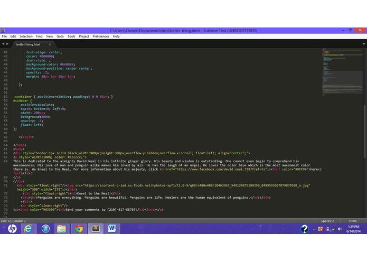
Task: Open the network signal tray icon
Action: pyautogui.click(x=333, y=229)
